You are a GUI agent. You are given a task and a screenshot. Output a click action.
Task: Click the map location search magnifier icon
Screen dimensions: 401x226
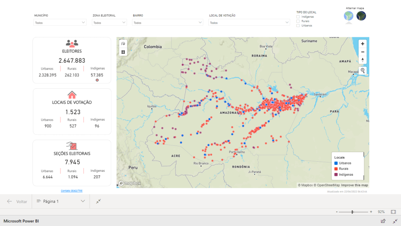pyautogui.click(x=363, y=71)
